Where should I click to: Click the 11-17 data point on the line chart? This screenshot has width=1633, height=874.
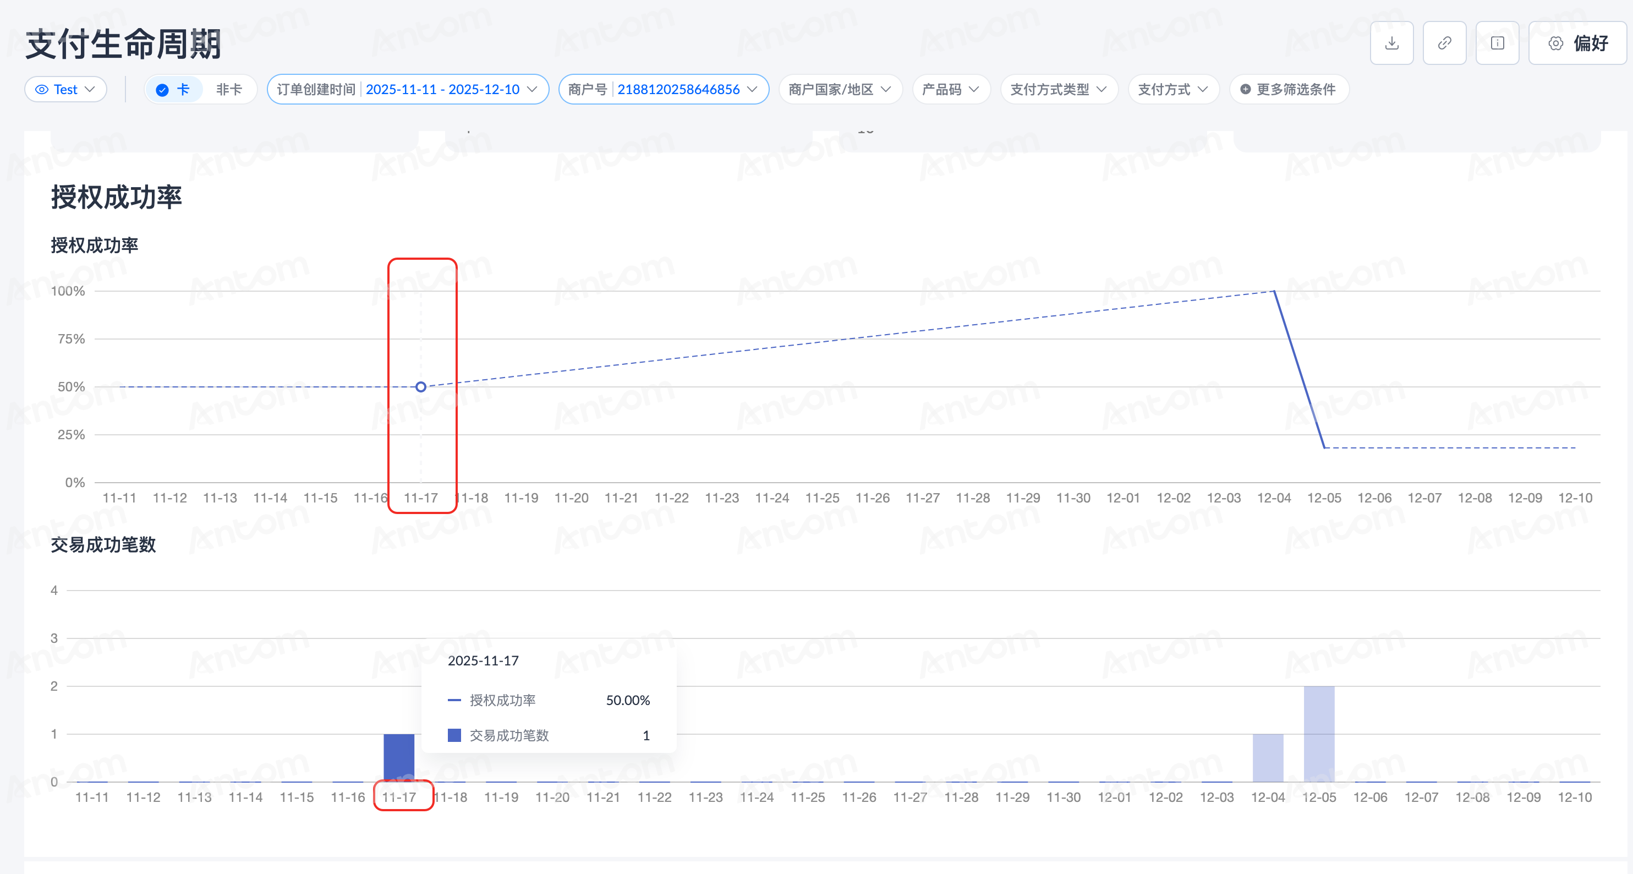click(421, 386)
